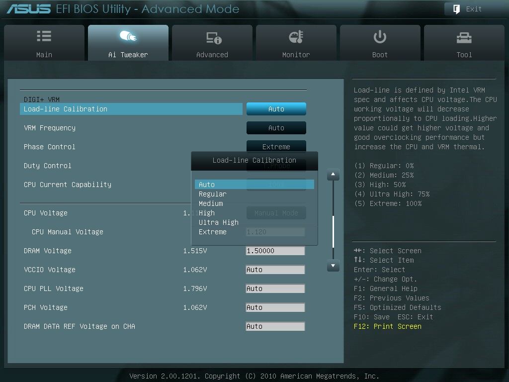Open Phase Control Extreme dropdown

tap(276, 146)
